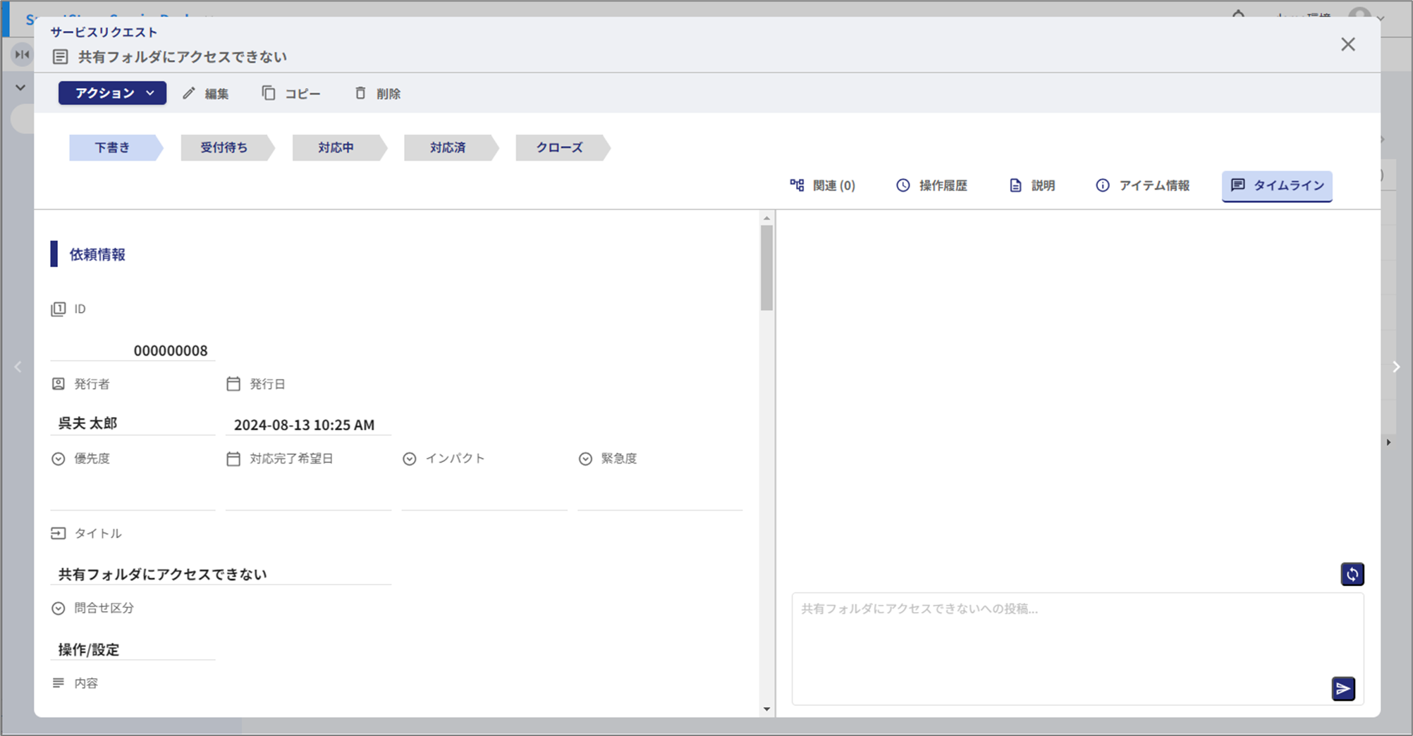Viewport: 1413px width, 736px height.
Task: Click the form's vertical scrollbar thumb
Action: (766, 268)
